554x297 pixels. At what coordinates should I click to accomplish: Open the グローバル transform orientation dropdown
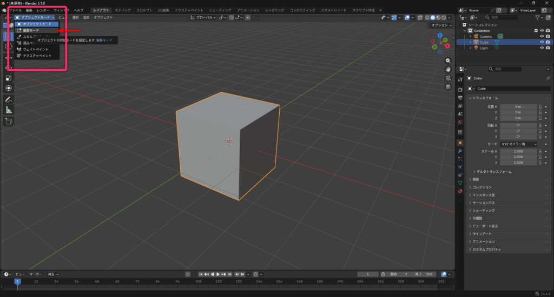point(203,17)
